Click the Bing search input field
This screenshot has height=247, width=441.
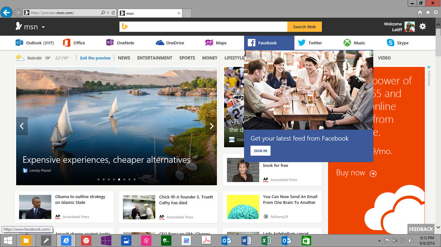(x=203, y=27)
